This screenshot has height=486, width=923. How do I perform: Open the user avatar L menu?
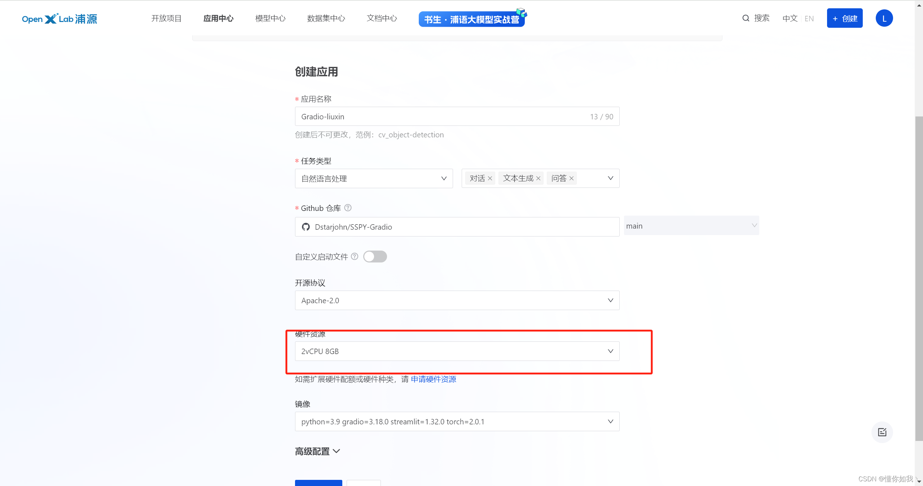pyautogui.click(x=884, y=18)
